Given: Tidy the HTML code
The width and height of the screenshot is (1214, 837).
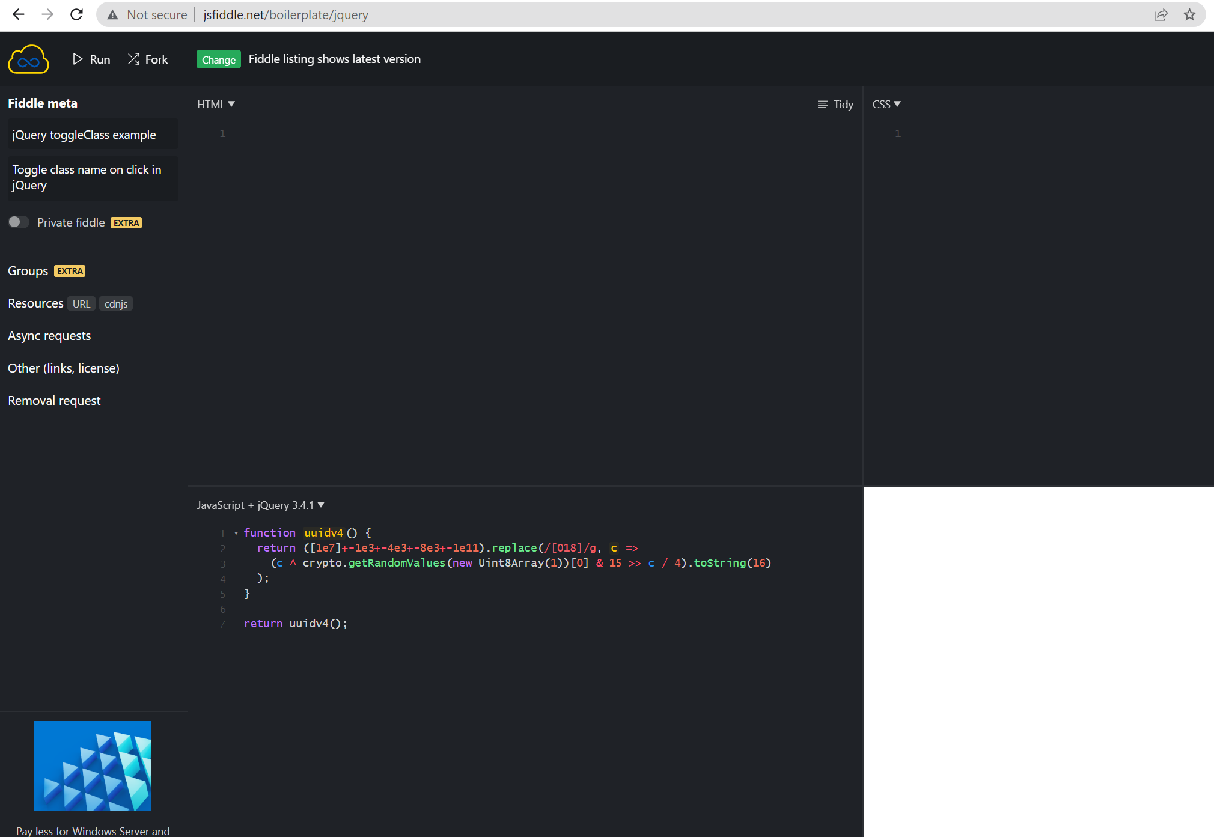Looking at the screenshot, I should pos(836,104).
